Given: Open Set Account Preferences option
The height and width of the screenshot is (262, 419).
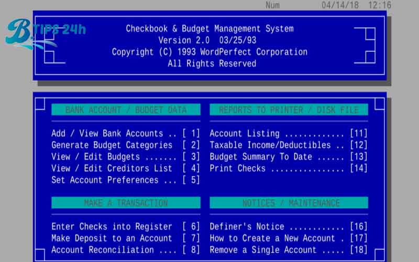Looking at the screenshot, I should coord(126,180).
